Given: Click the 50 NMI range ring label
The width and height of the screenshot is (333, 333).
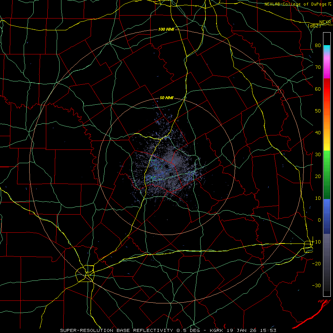Looking at the screenshot, I should click(166, 98).
